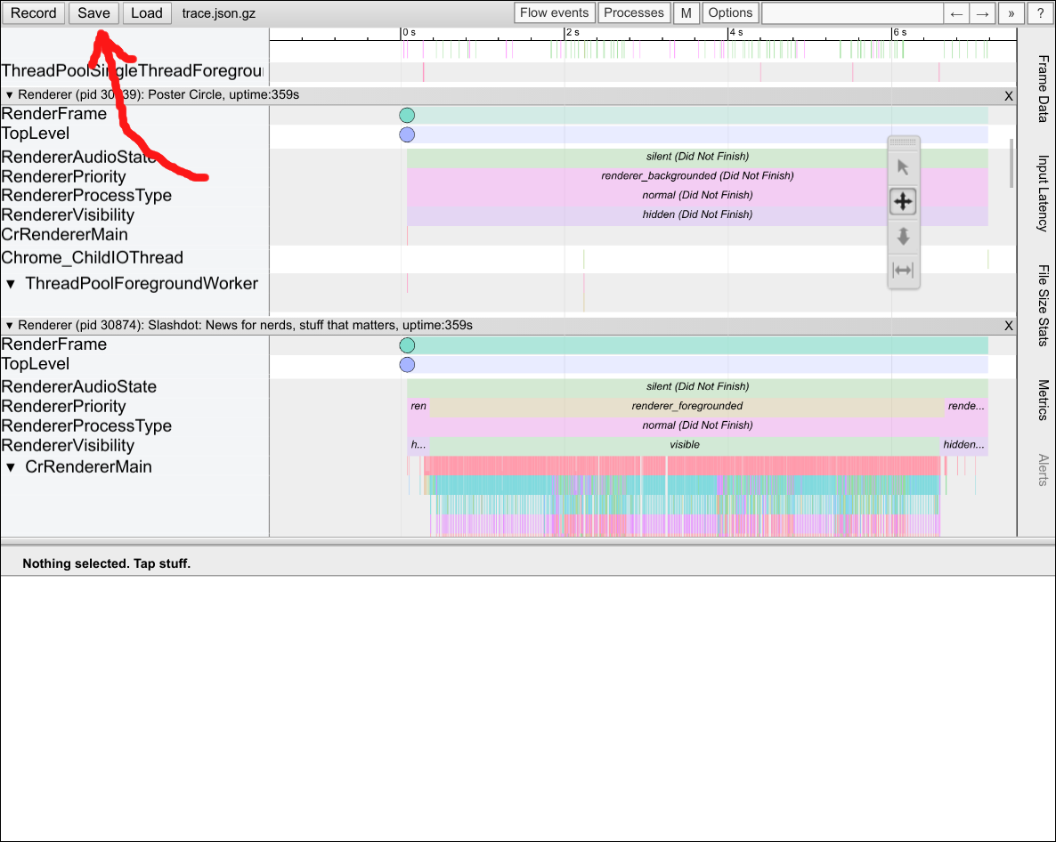
Task: Activate the pan mode tool
Action: pyautogui.click(x=903, y=201)
